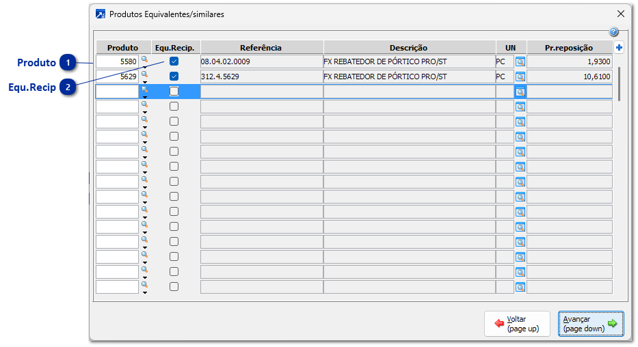The image size is (638, 347).
Task: Uncheck Equ.Recip. for product 5580
Action: point(174,61)
